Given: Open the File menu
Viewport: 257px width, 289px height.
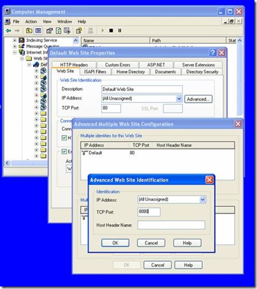Looking at the screenshot, I should (16, 22).
